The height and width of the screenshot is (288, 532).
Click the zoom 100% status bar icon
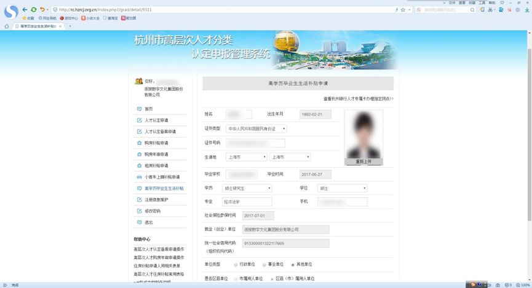tap(523, 285)
